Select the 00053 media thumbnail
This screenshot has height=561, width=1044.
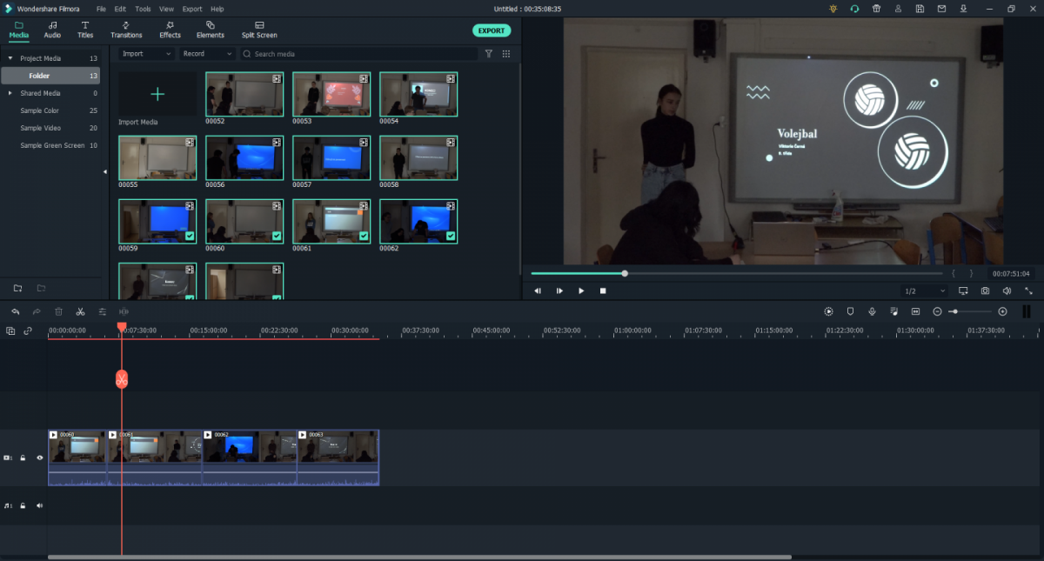coord(331,94)
